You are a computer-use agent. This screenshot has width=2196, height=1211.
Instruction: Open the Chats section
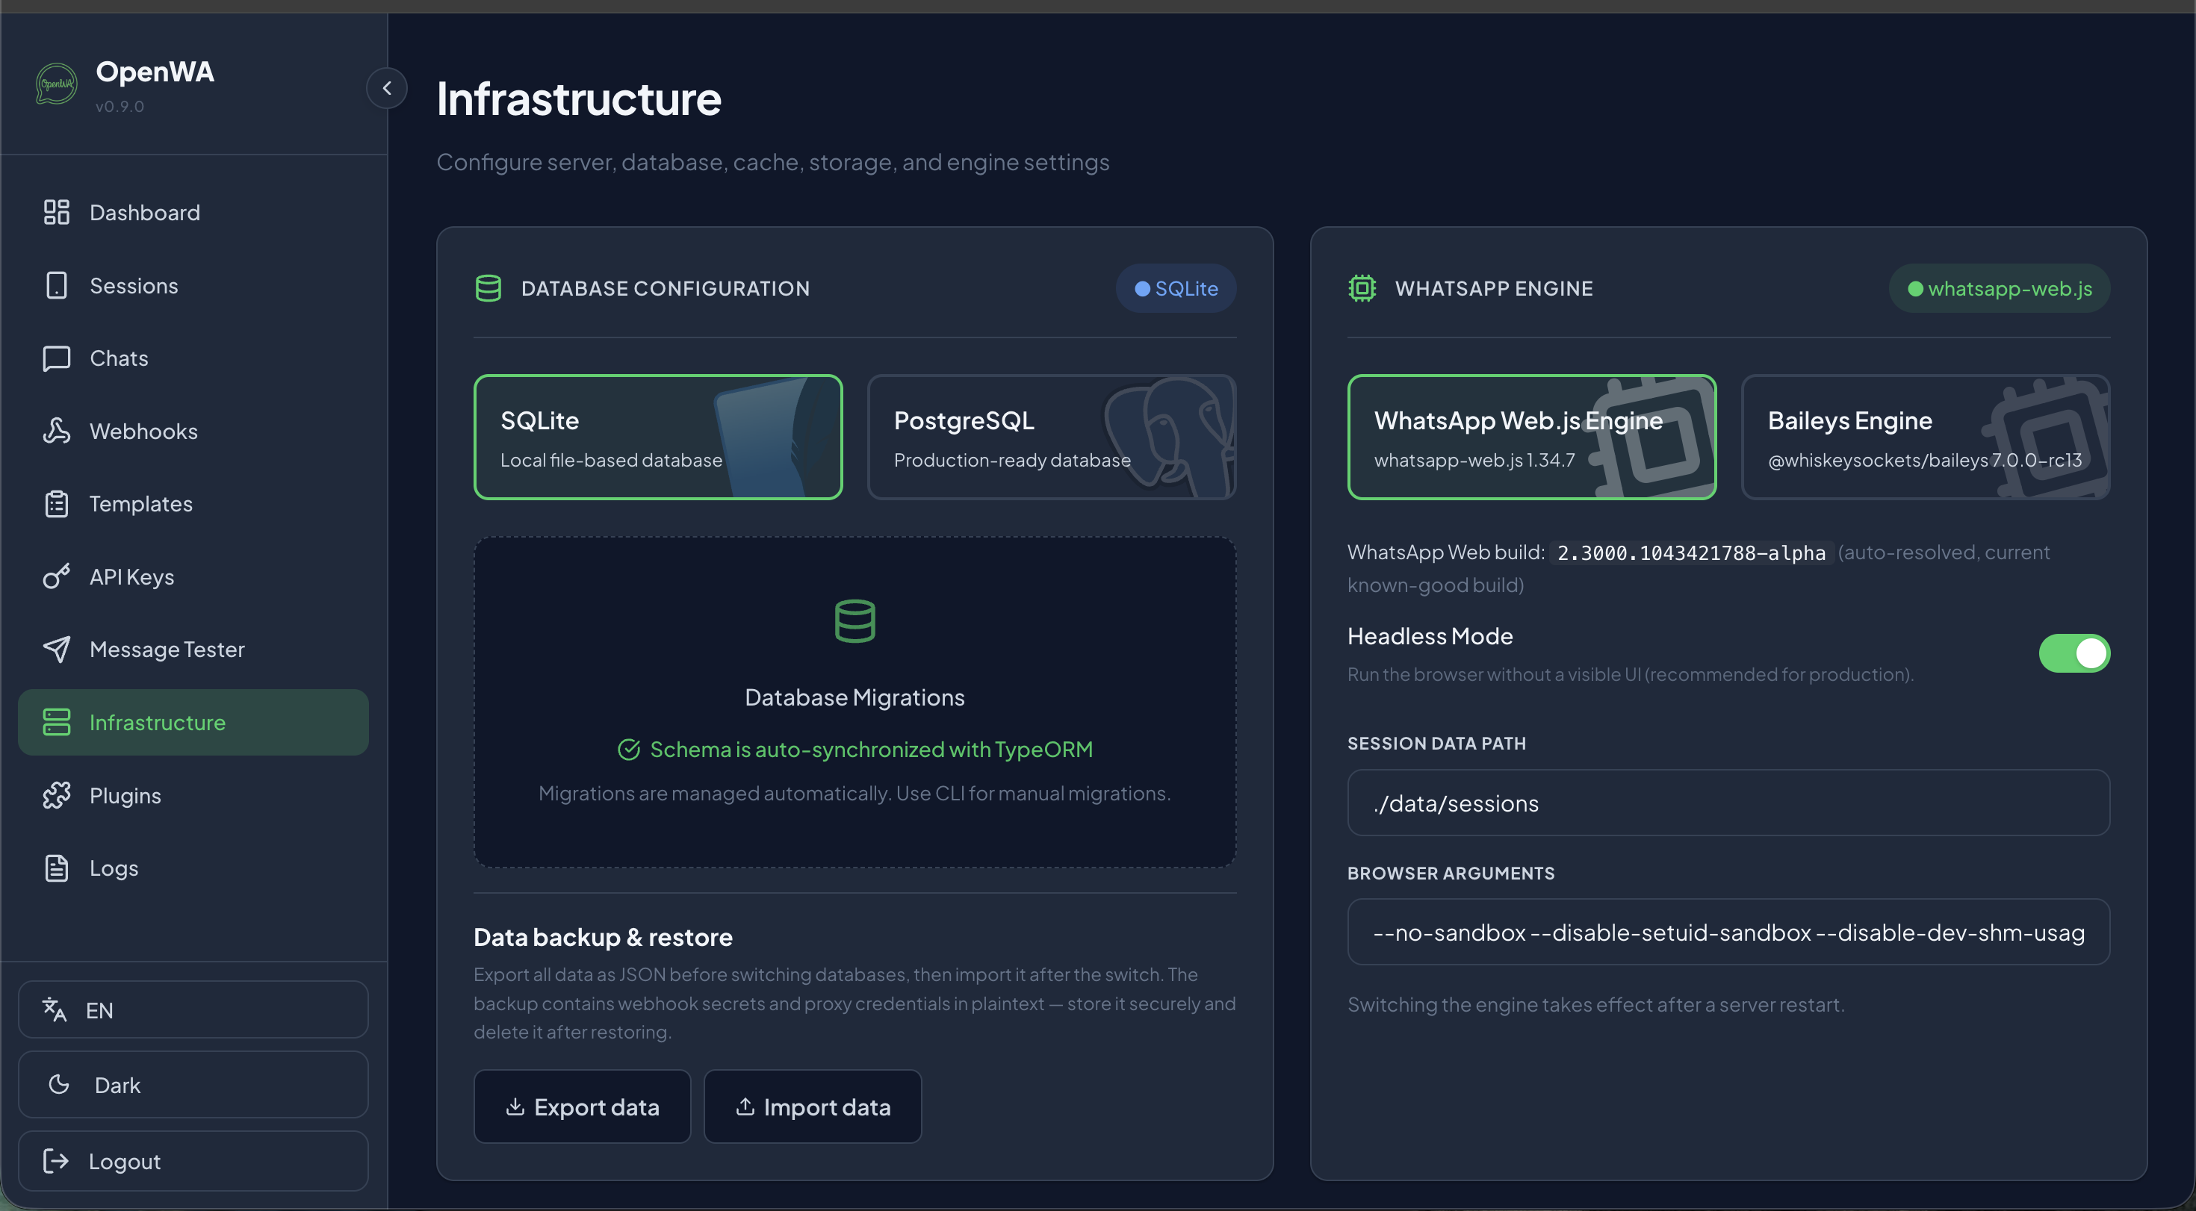tap(193, 358)
